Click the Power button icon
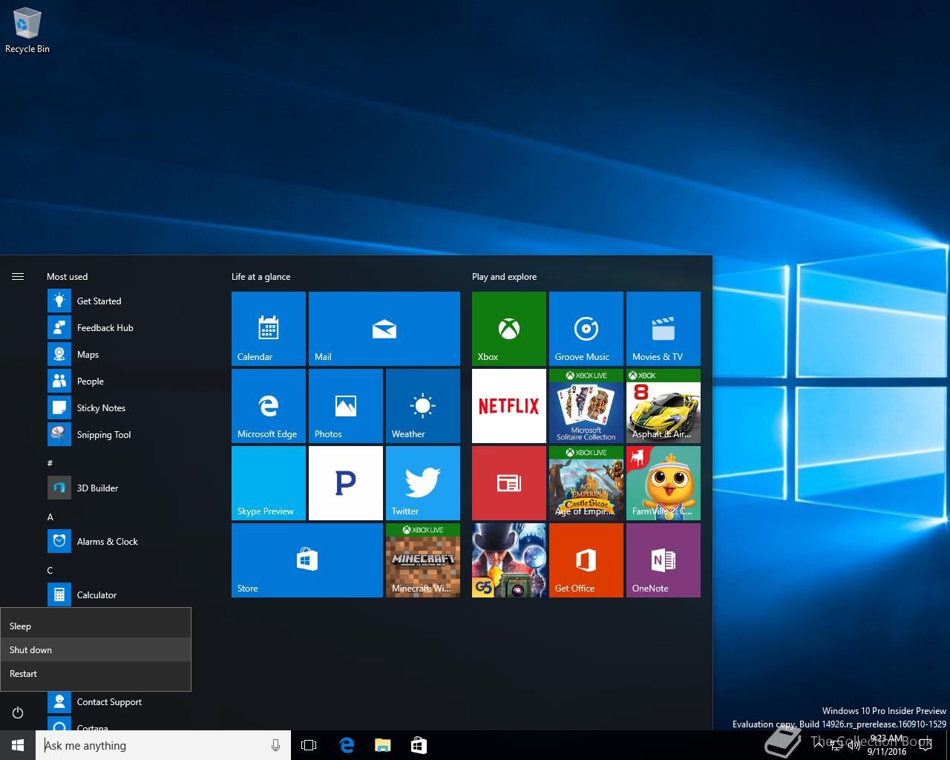The height and width of the screenshot is (760, 950). coord(18,713)
